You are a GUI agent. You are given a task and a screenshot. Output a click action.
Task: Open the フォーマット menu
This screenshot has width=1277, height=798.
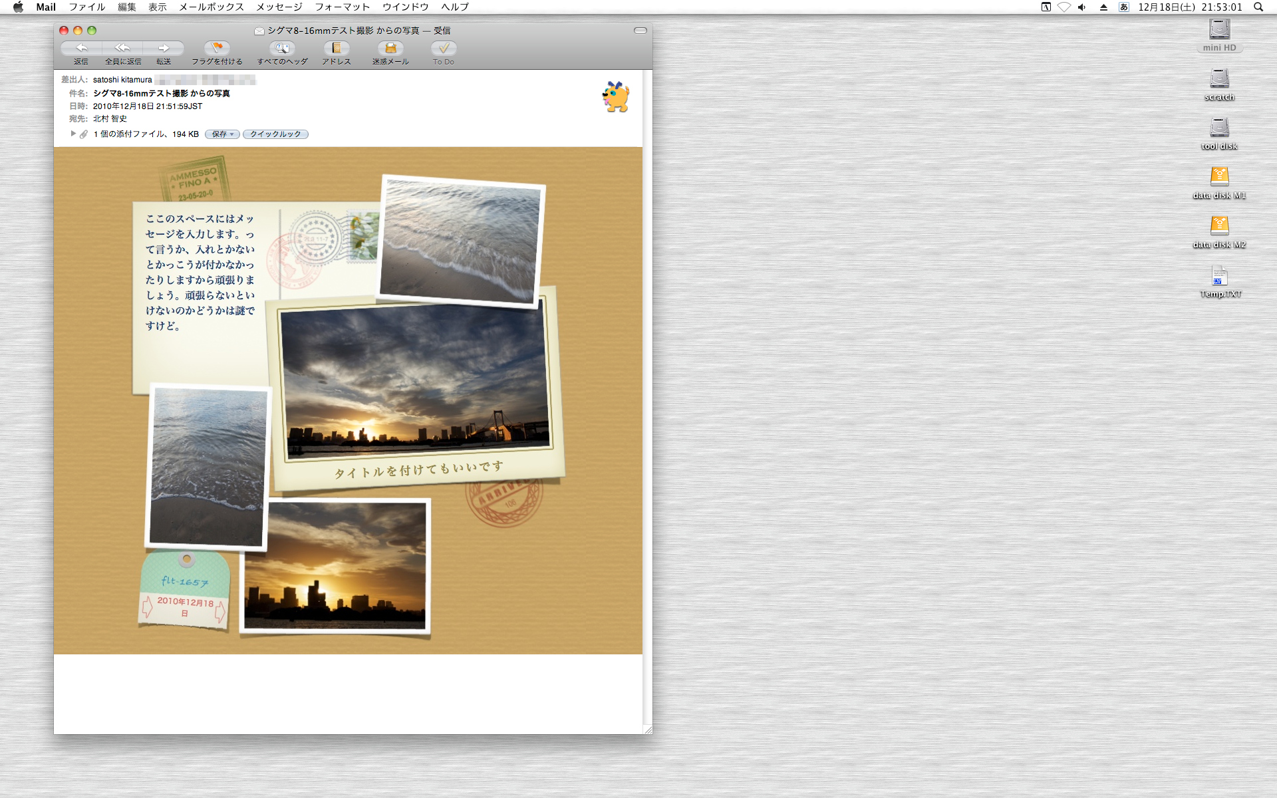[x=342, y=7]
